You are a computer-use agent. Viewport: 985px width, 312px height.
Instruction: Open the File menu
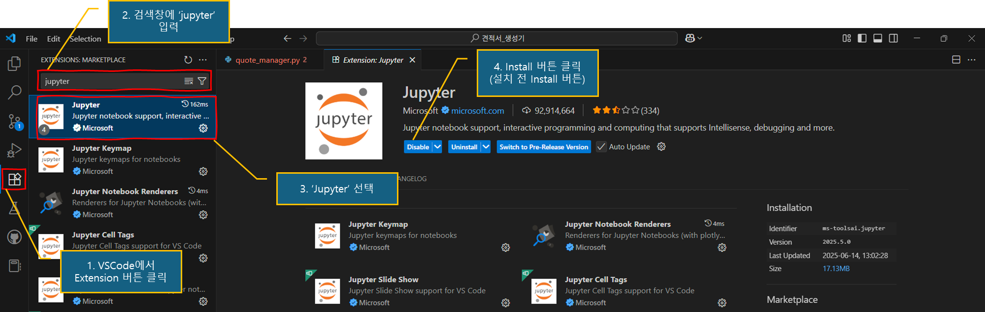32,39
